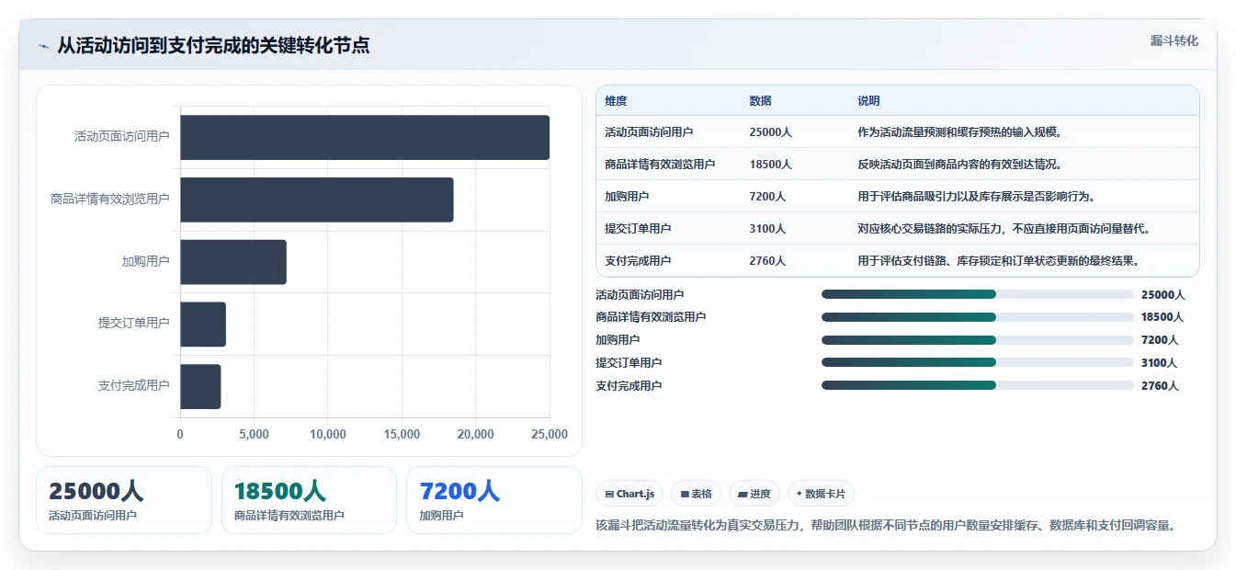Click the x-axis tick 10,000
1236x570 pixels.
pyautogui.click(x=328, y=435)
